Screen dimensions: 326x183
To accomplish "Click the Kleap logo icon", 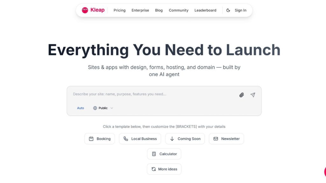I will [85, 10].
